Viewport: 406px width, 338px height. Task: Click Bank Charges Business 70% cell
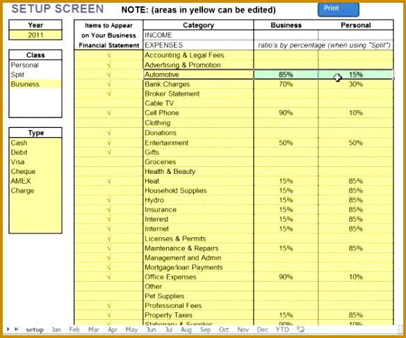click(286, 84)
